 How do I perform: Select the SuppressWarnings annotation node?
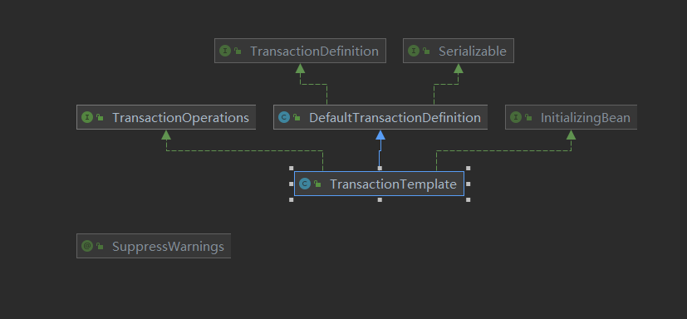(x=154, y=246)
